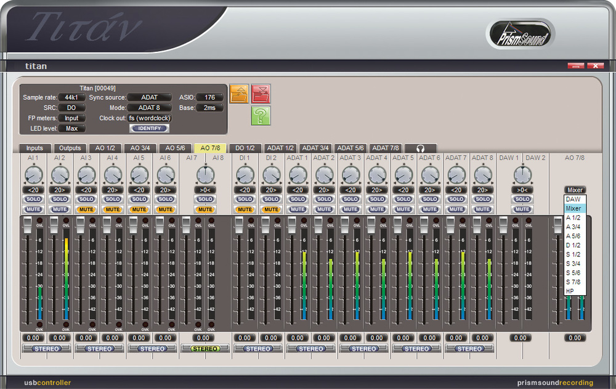This screenshot has height=389, width=616.
Task: Open the Sample rate 44k1 dropdown
Action: coord(71,97)
